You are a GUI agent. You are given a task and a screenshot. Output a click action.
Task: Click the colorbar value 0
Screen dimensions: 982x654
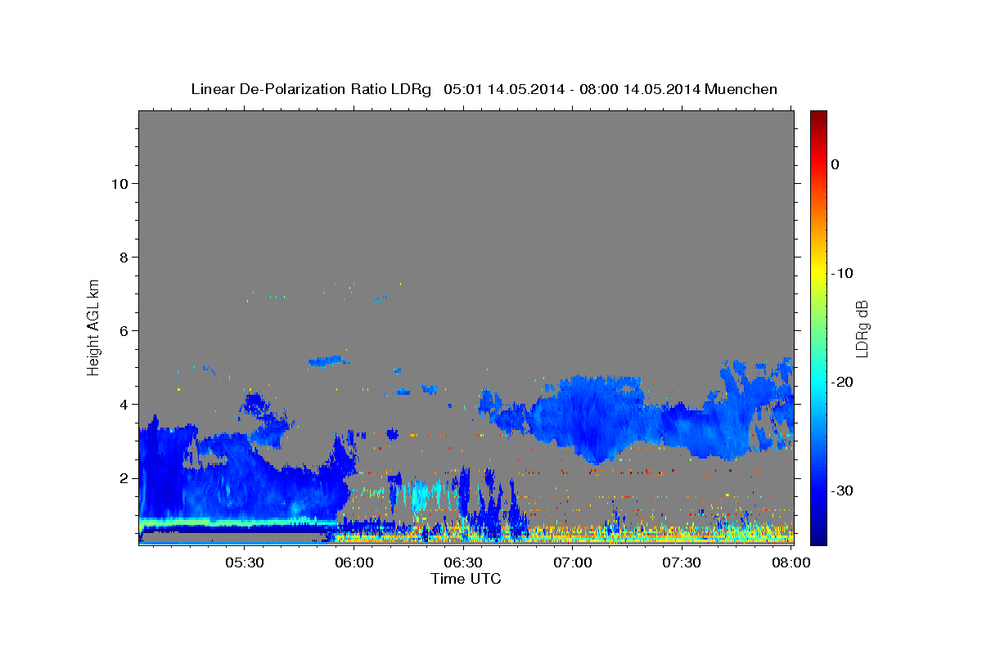[x=836, y=164]
